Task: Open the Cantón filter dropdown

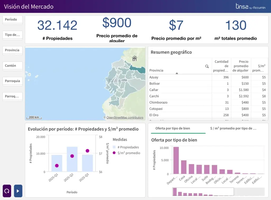Action: pos(12,66)
